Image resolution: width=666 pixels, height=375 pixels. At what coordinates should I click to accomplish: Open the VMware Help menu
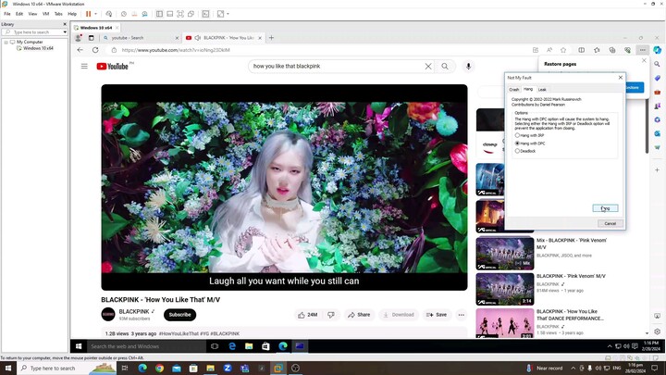pos(72,14)
